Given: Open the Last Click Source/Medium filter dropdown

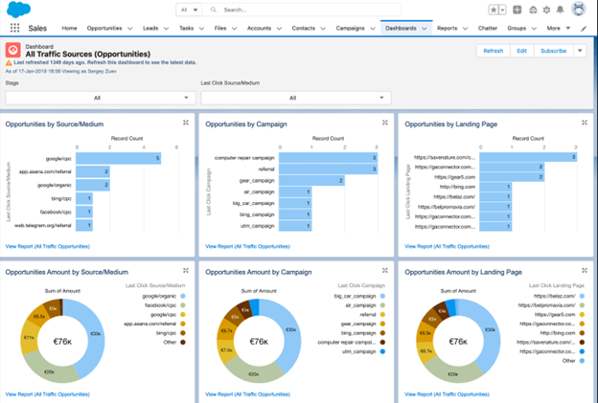Looking at the screenshot, I should (296, 98).
